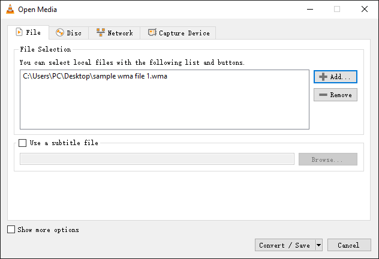Enable Use a subtitle file checkbox
379x259 pixels.
[x=23, y=143]
